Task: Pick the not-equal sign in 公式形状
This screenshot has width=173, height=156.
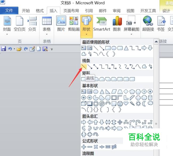Action: [x=114, y=147]
